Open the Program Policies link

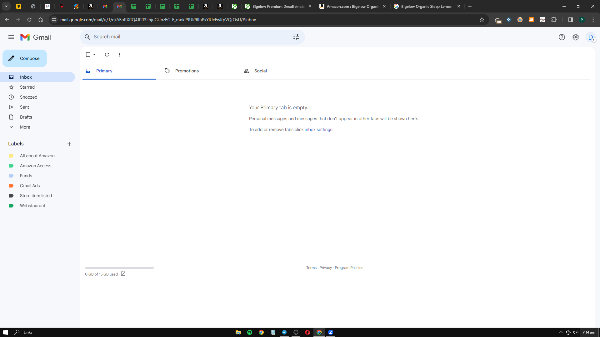[349, 268]
